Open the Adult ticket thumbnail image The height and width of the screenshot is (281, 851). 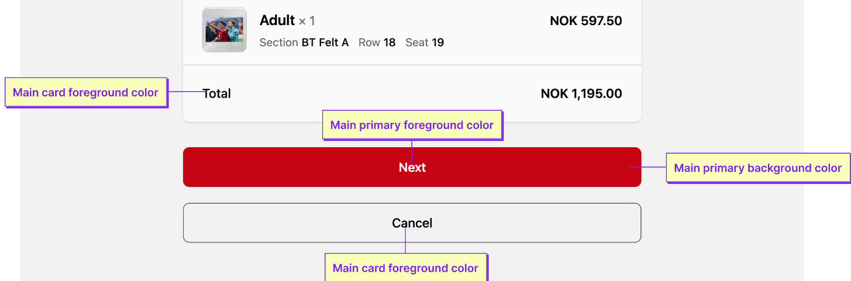coord(224,30)
